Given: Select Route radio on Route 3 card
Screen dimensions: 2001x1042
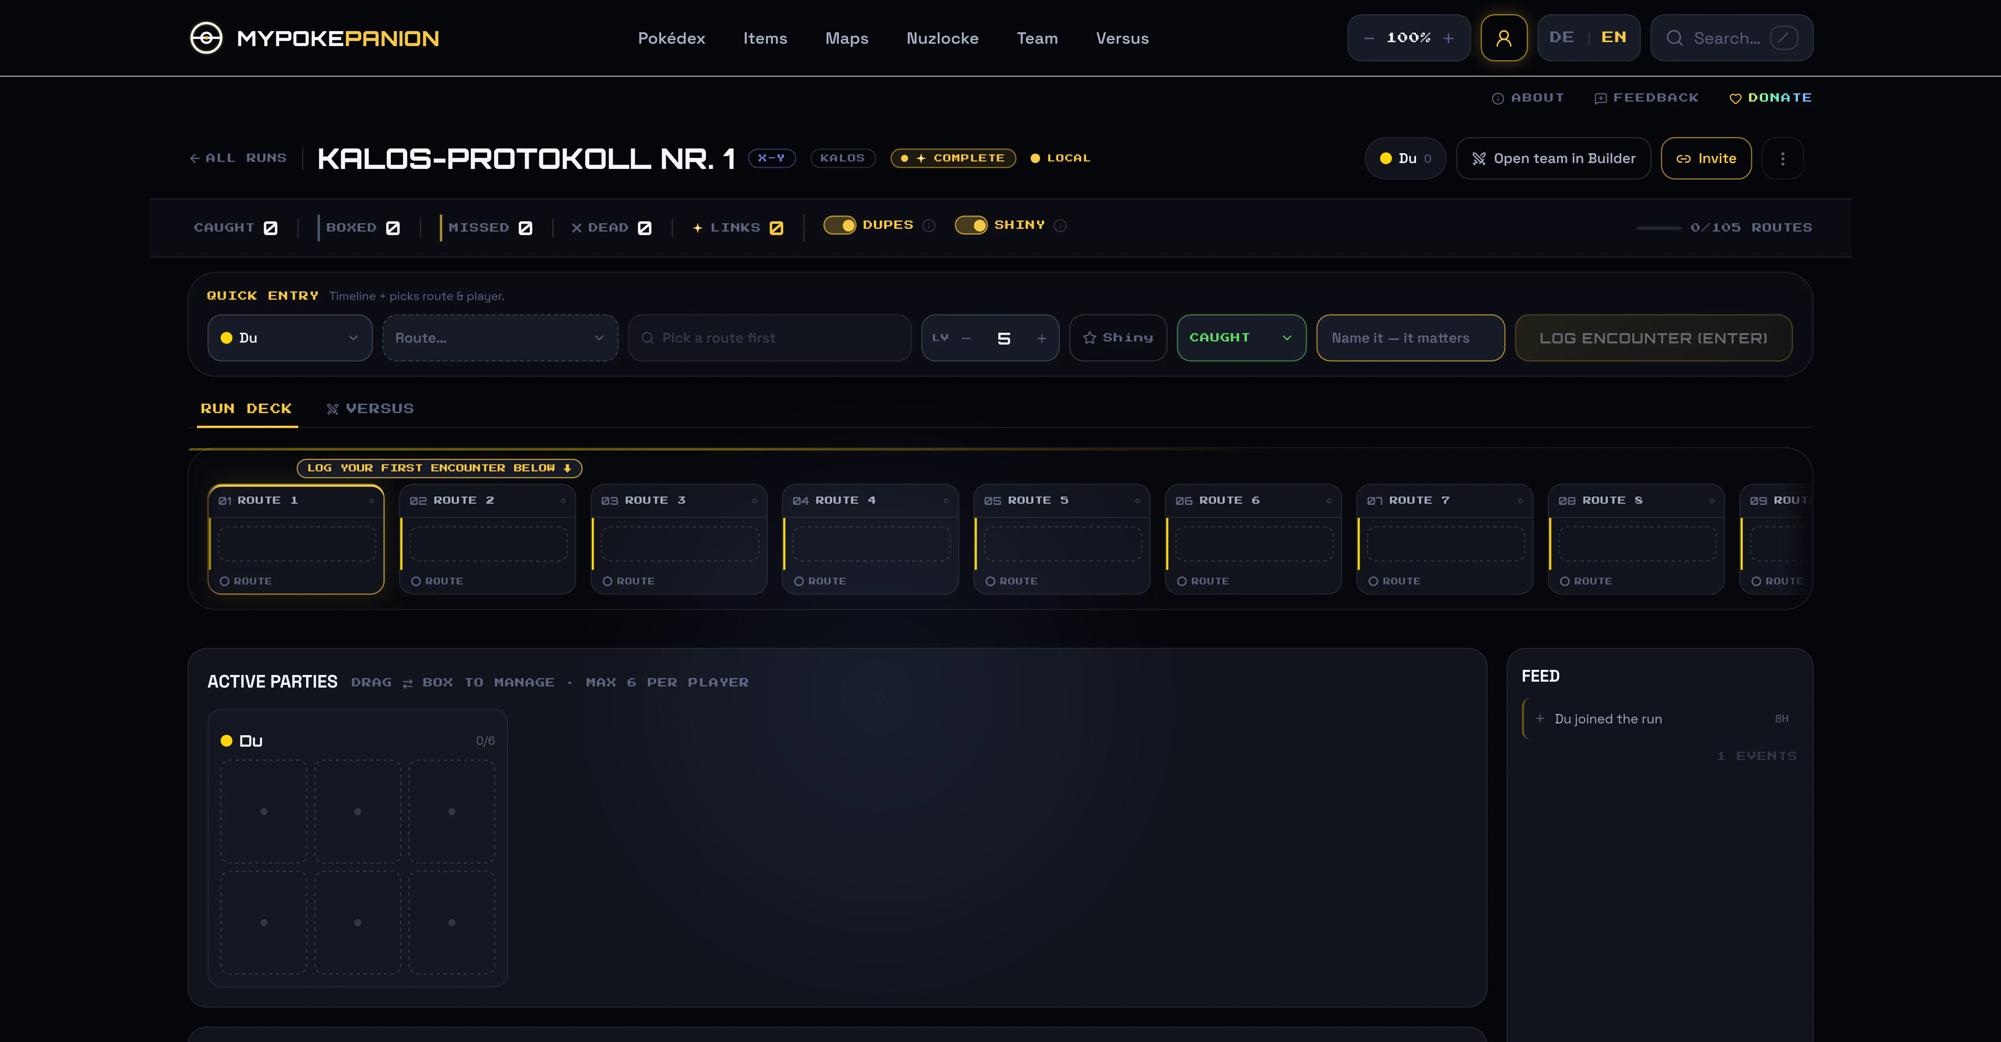Looking at the screenshot, I should click(608, 582).
